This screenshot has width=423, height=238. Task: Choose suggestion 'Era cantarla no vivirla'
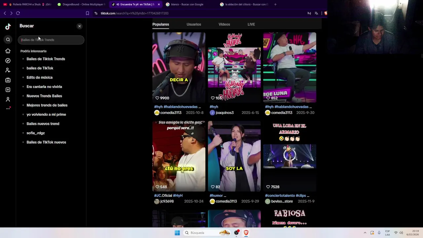[44, 87]
